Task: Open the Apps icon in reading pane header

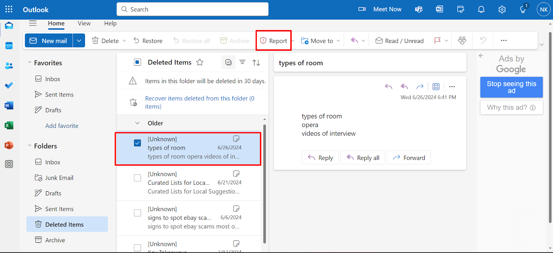Action: 436,87
